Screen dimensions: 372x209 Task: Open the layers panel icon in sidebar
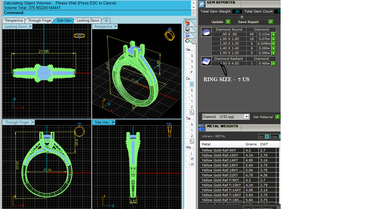[x=187, y=23]
